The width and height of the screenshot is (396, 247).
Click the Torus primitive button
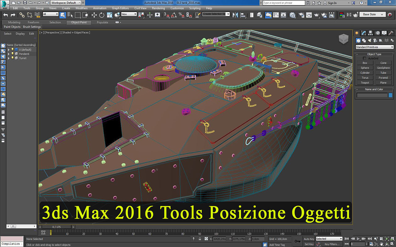(365, 78)
